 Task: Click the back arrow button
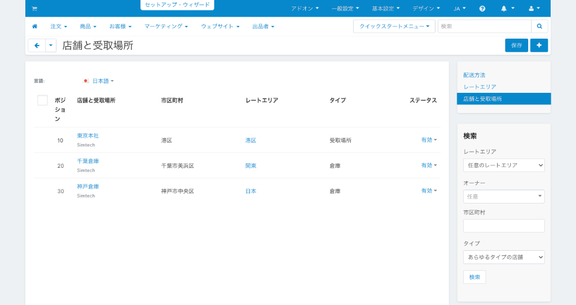pyautogui.click(x=37, y=45)
